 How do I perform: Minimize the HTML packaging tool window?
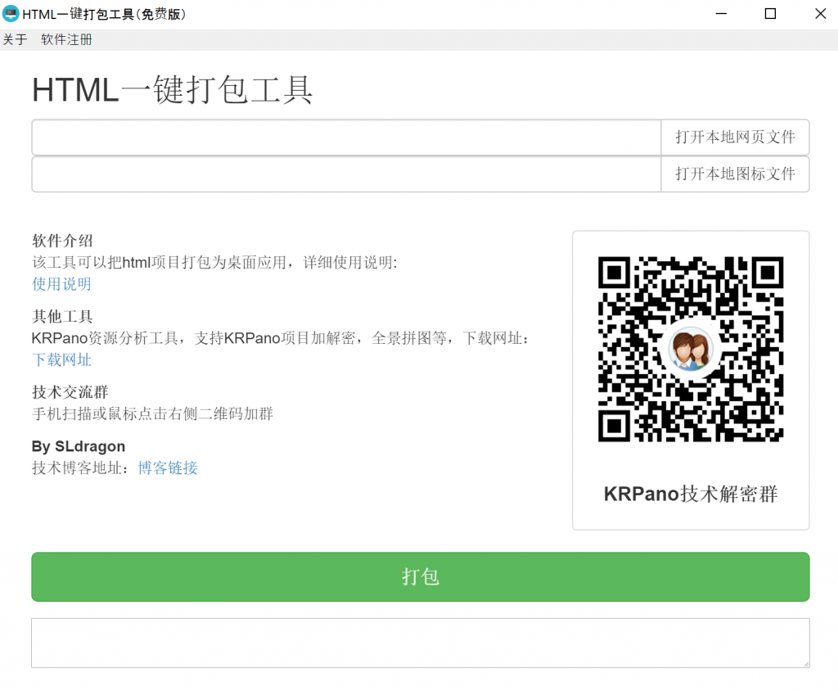pyautogui.click(x=721, y=14)
